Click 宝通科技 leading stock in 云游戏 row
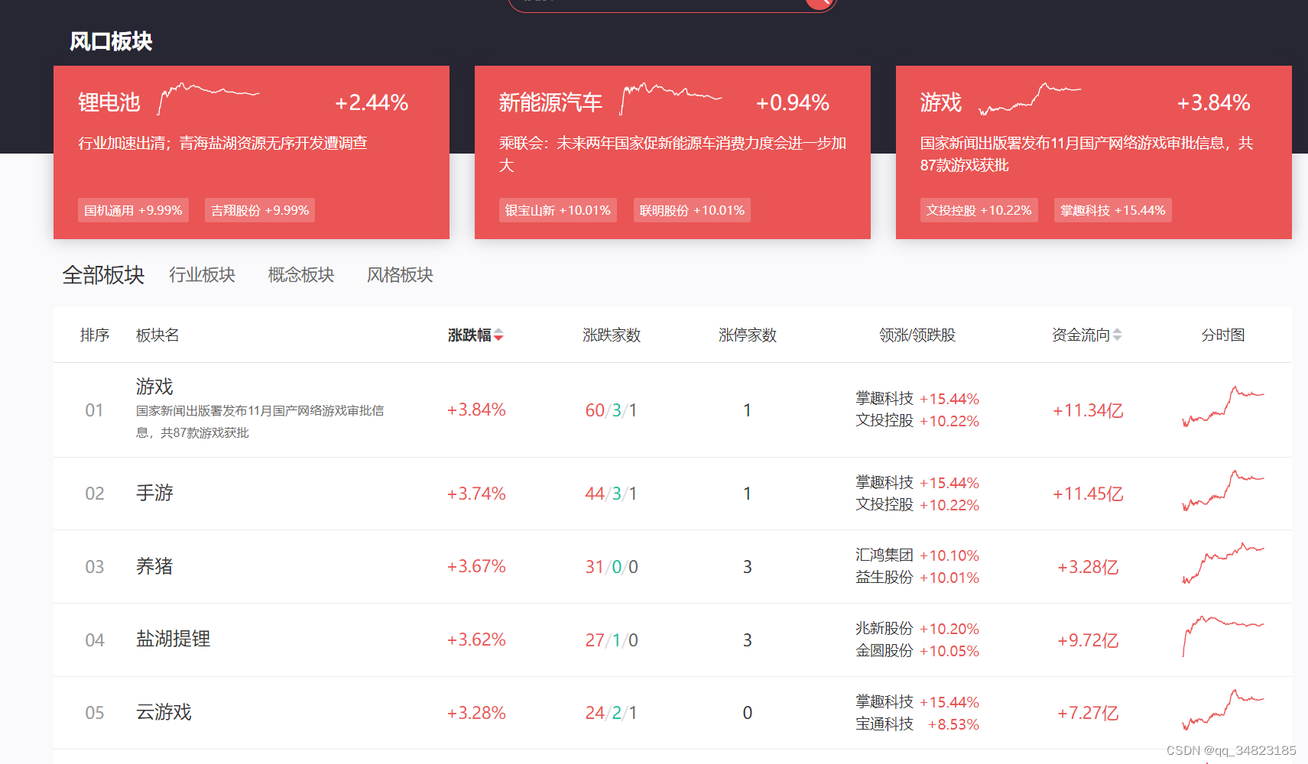Image resolution: width=1308 pixels, height=764 pixels. pos(884,724)
